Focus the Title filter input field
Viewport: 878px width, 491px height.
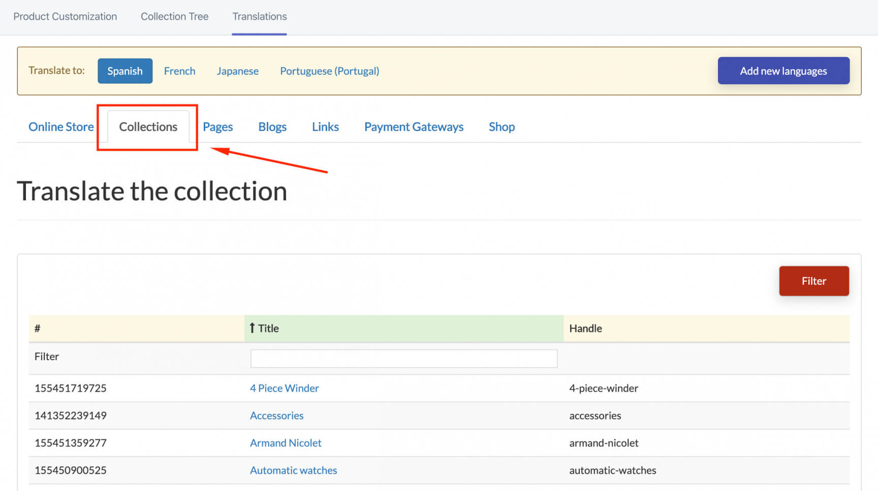[403, 359]
